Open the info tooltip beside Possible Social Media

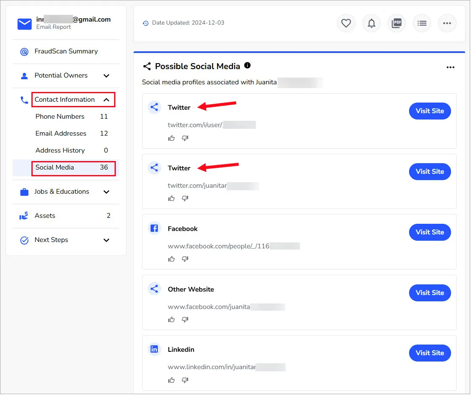tap(248, 66)
